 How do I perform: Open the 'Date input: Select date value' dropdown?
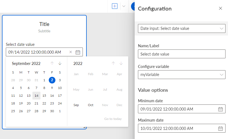coord(182,28)
